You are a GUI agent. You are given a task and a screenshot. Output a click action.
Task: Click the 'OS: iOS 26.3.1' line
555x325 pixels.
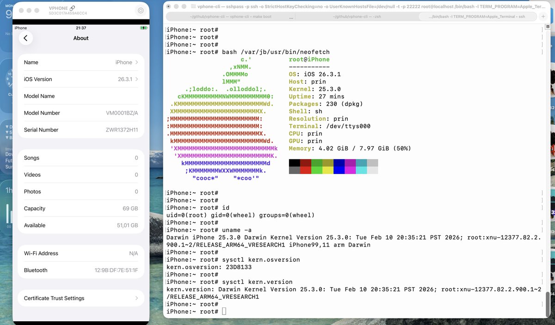(x=315, y=74)
